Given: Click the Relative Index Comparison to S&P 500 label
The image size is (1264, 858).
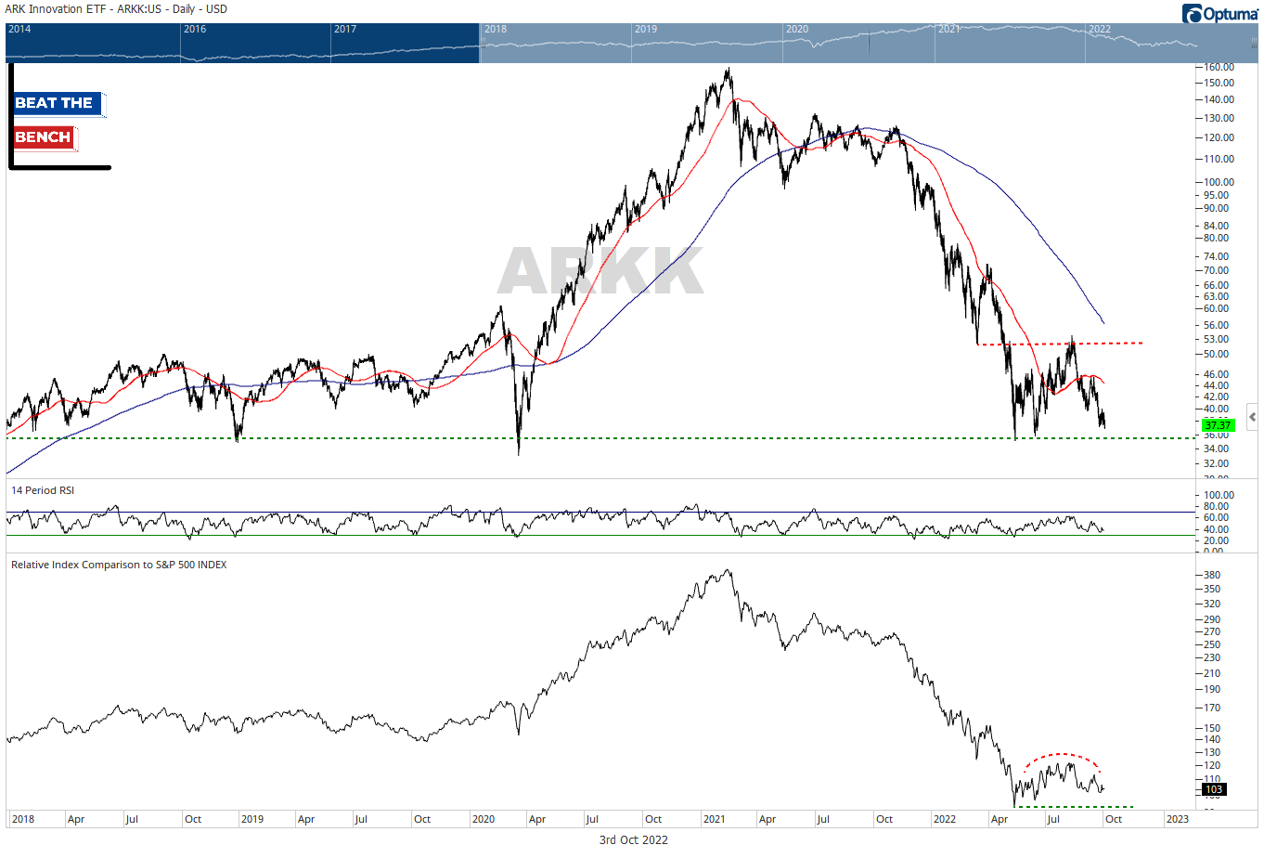Looking at the screenshot, I should [119, 565].
